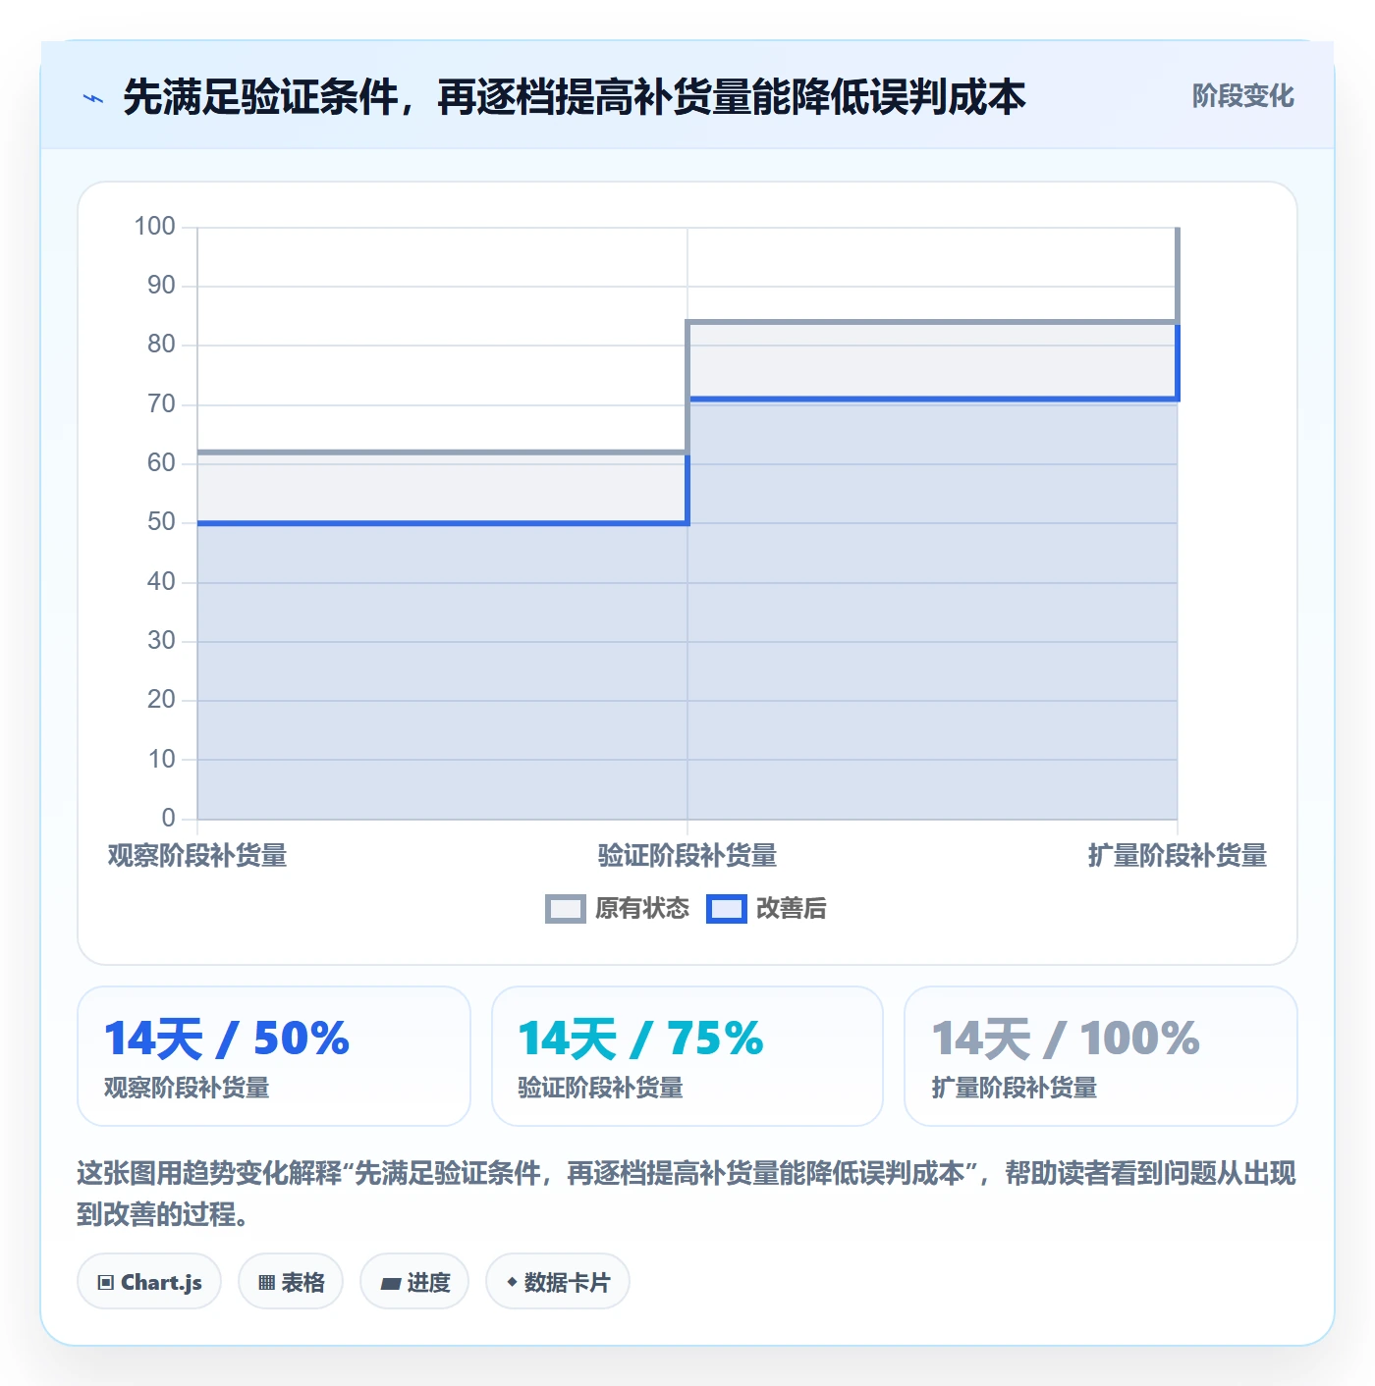Viewport: 1375px width, 1386px height.
Task: Click the y-axis value 70
Action: [161, 404]
